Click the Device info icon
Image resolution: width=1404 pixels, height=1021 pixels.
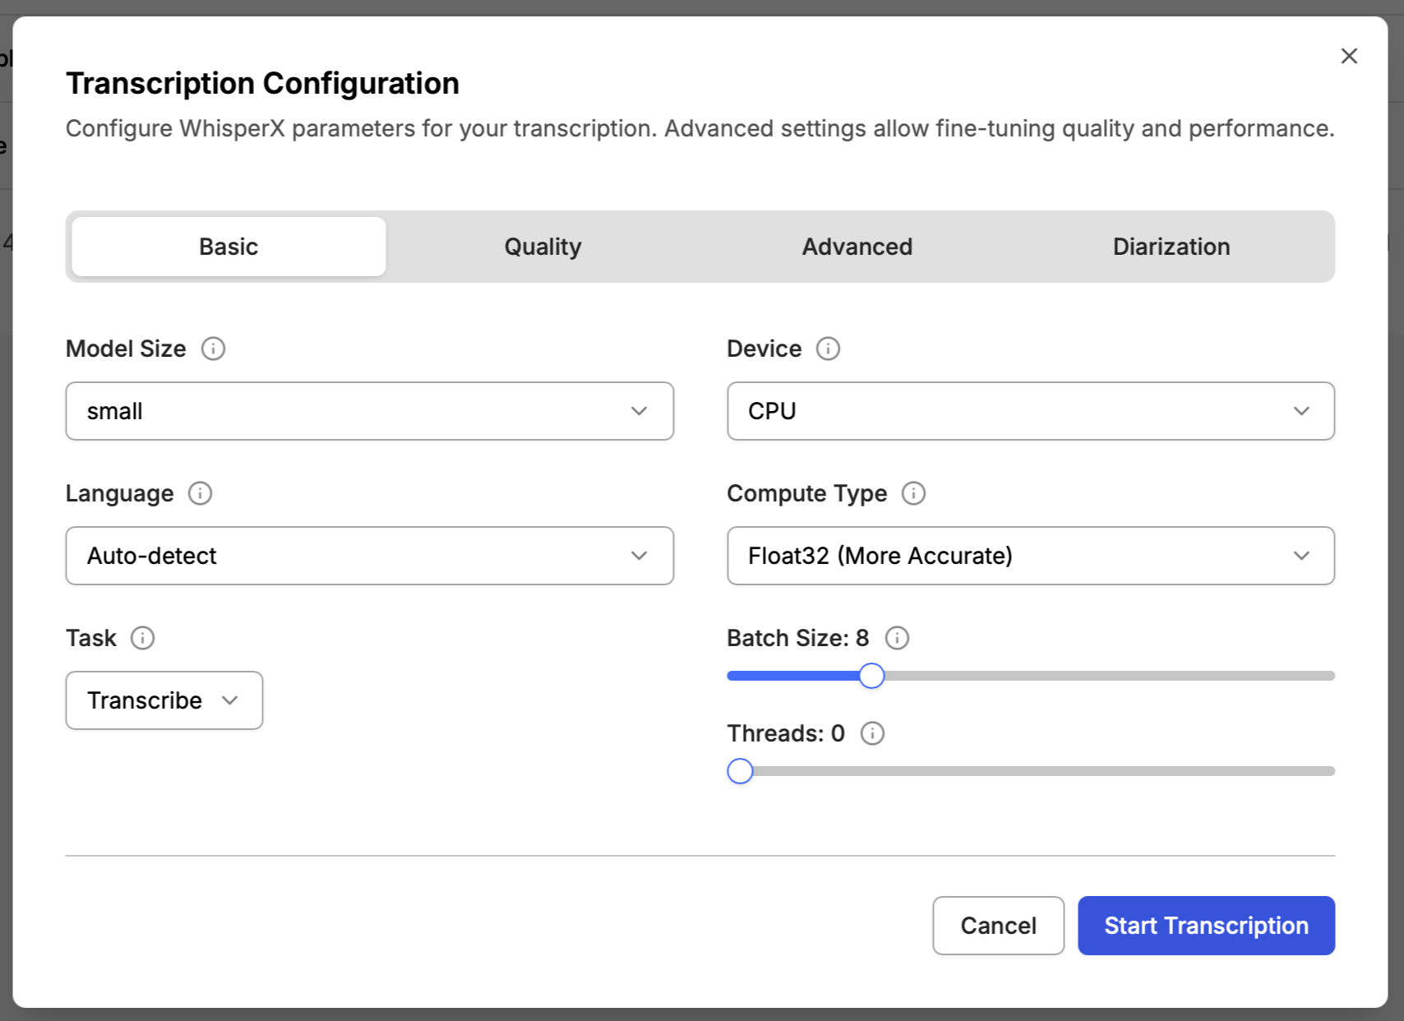click(828, 349)
